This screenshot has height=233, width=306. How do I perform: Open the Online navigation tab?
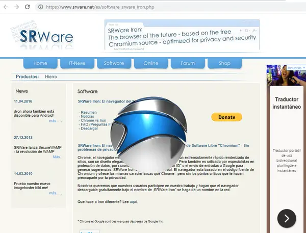(x=151, y=63)
